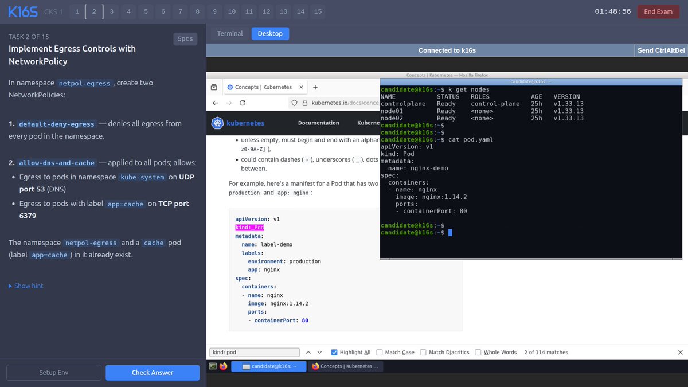
Task: Click the Kubernetes wheel logo
Action: [x=217, y=123]
